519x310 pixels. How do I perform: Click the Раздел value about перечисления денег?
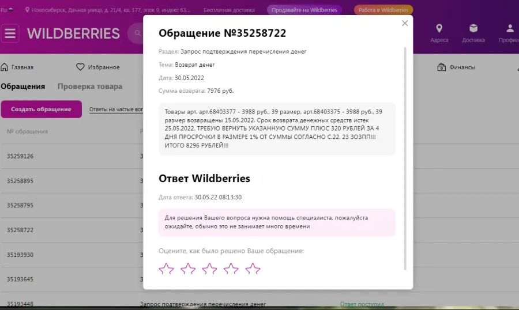click(243, 52)
